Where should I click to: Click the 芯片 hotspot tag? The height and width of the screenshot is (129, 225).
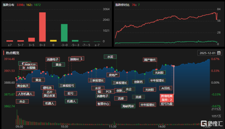coord(49,92)
